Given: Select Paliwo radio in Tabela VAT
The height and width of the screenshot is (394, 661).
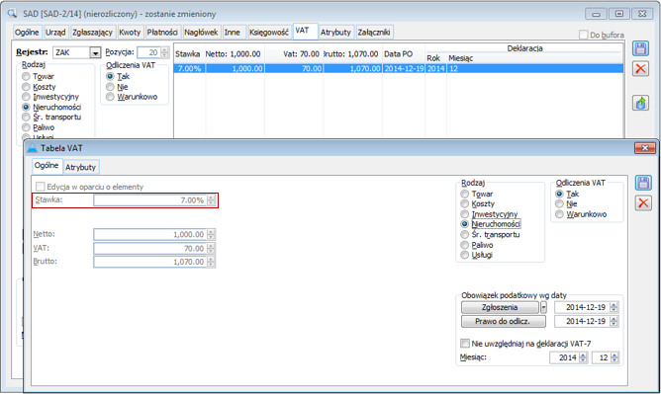Looking at the screenshot, I should pyautogui.click(x=464, y=245).
